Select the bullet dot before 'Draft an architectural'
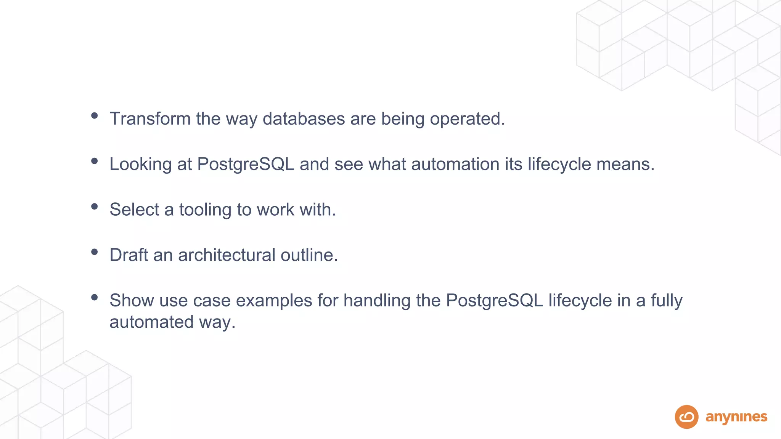The height and width of the screenshot is (439, 781). pyautogui.click(x=95, y=252)
